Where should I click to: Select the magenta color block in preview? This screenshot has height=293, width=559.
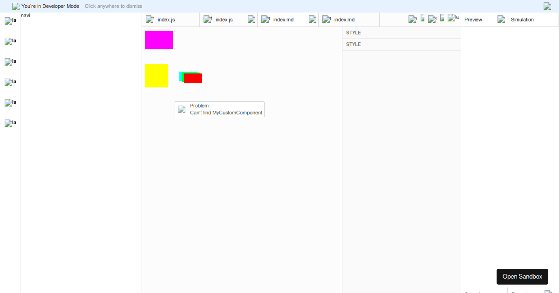158,40
